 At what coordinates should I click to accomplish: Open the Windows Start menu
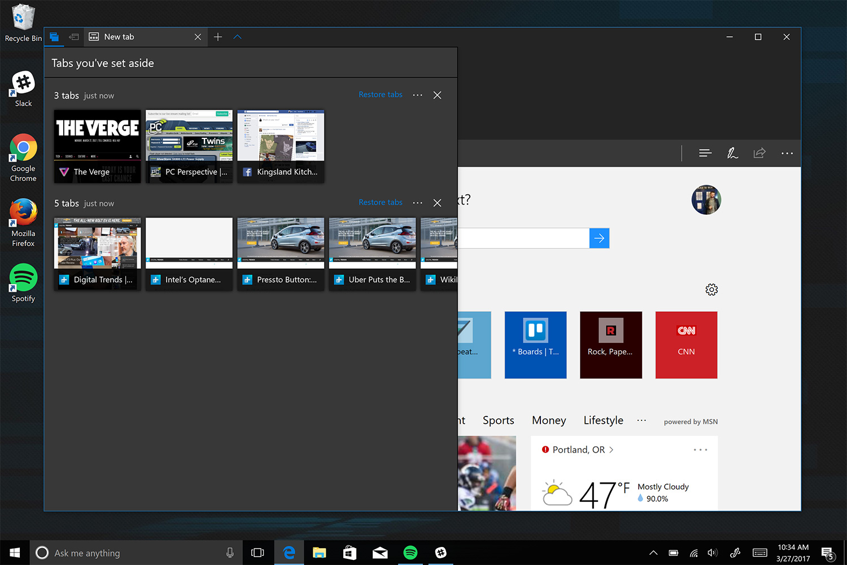(15, 553)
